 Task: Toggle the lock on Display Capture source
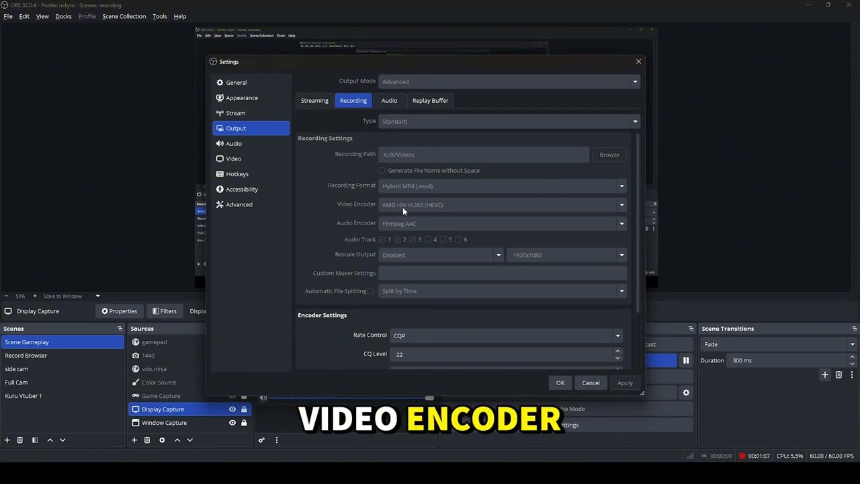pyautogui.click(x=244, y=409)
